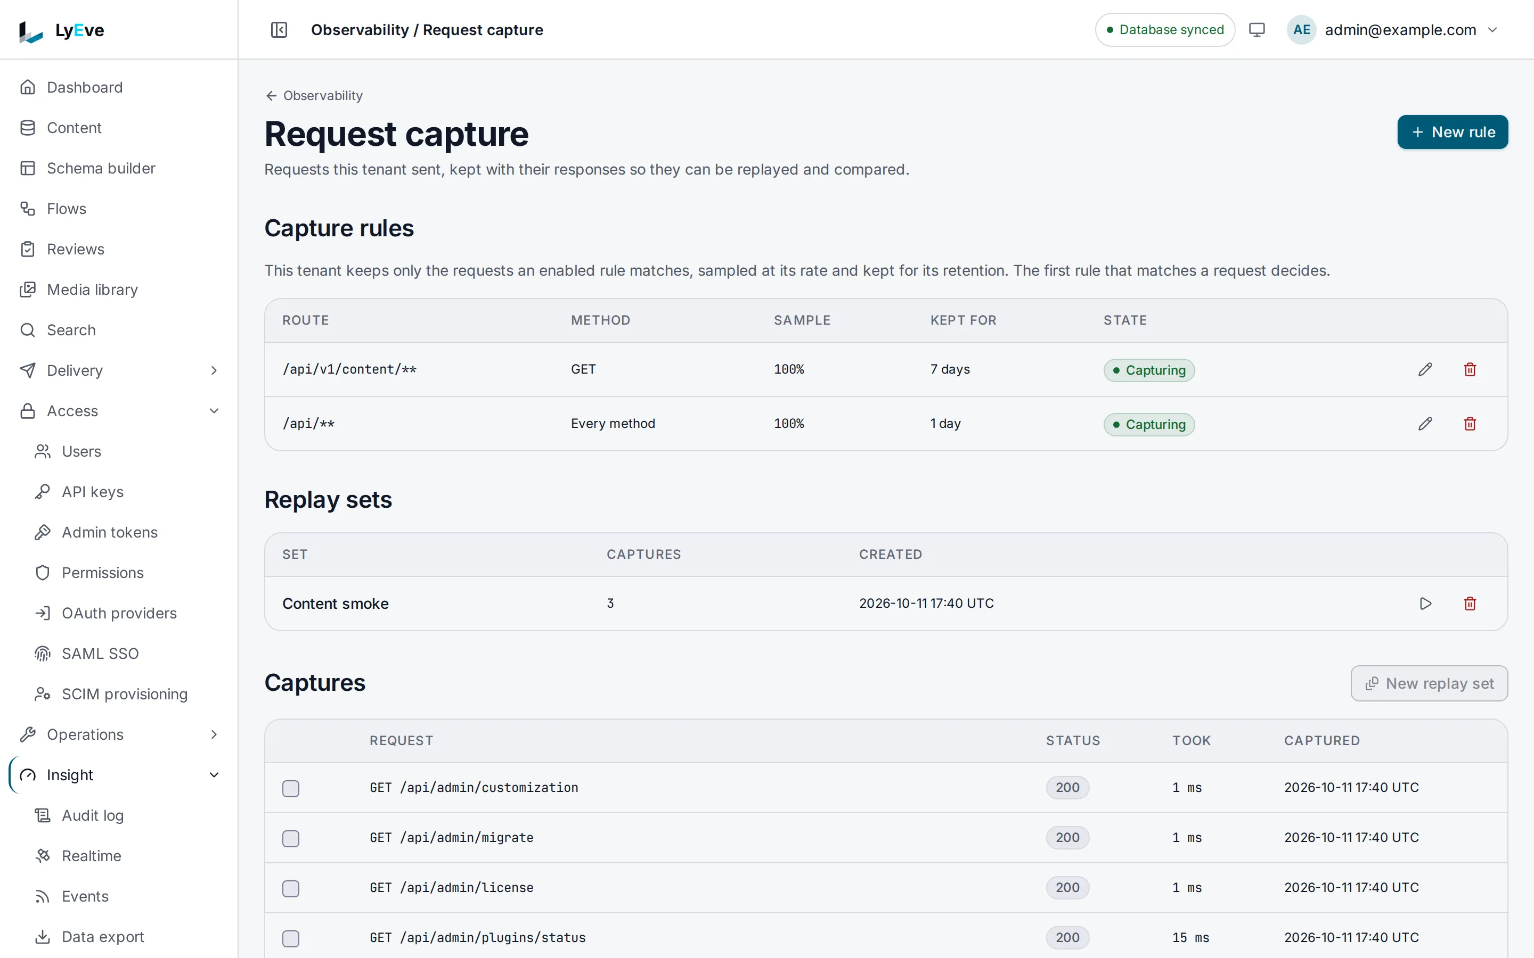The width and height of the screenshot is (1534, 958).
Task: Open Flows page
Action: 119,209
